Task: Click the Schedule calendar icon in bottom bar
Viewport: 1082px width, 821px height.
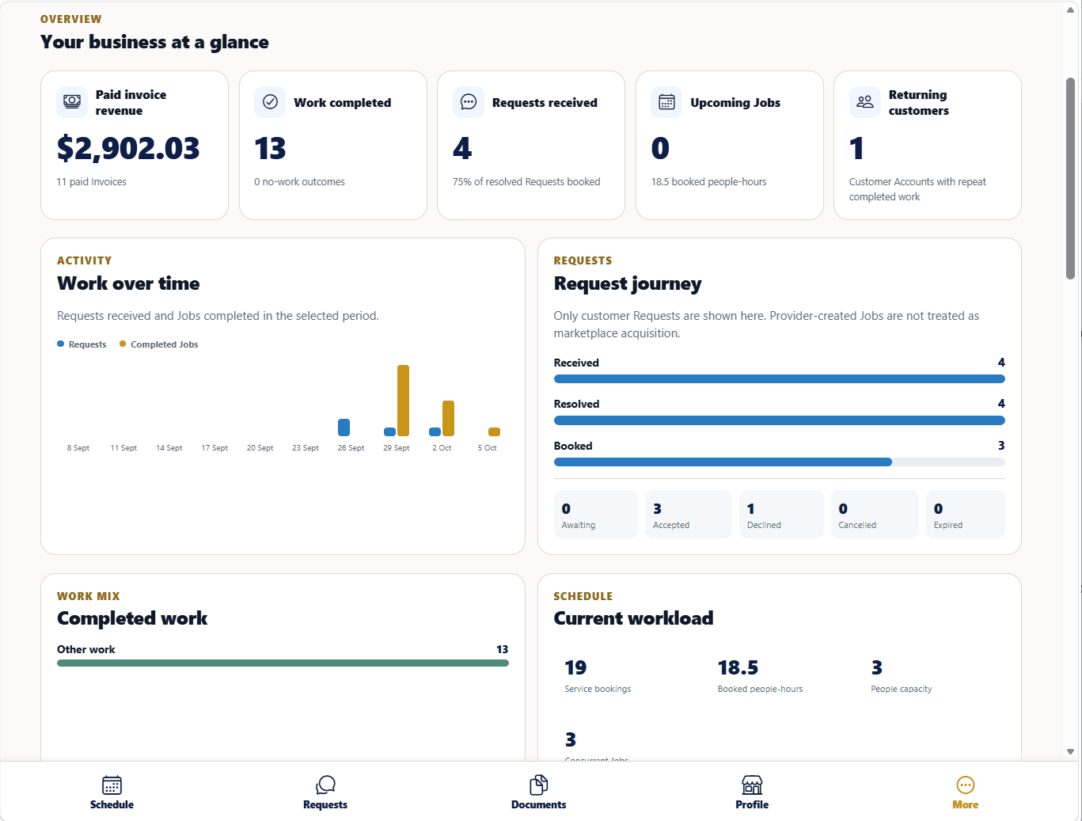Action: click(x=112, y=785)
